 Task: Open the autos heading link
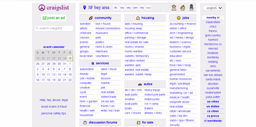pos(148,84)
